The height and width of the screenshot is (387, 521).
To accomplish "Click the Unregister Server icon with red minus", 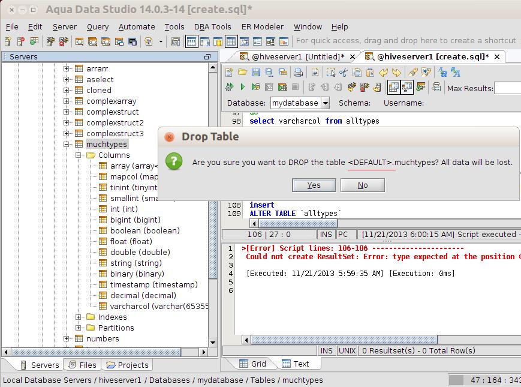I will (x=20, y=41).
